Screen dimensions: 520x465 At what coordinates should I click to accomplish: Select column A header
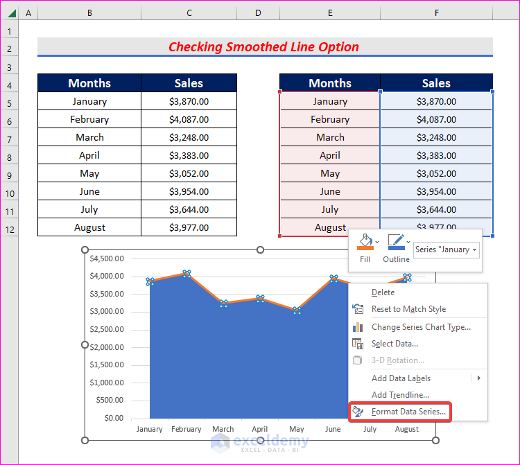pos(28,13)
